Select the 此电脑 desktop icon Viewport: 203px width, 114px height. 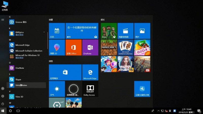pyautogui.click(x=5, y=6)
